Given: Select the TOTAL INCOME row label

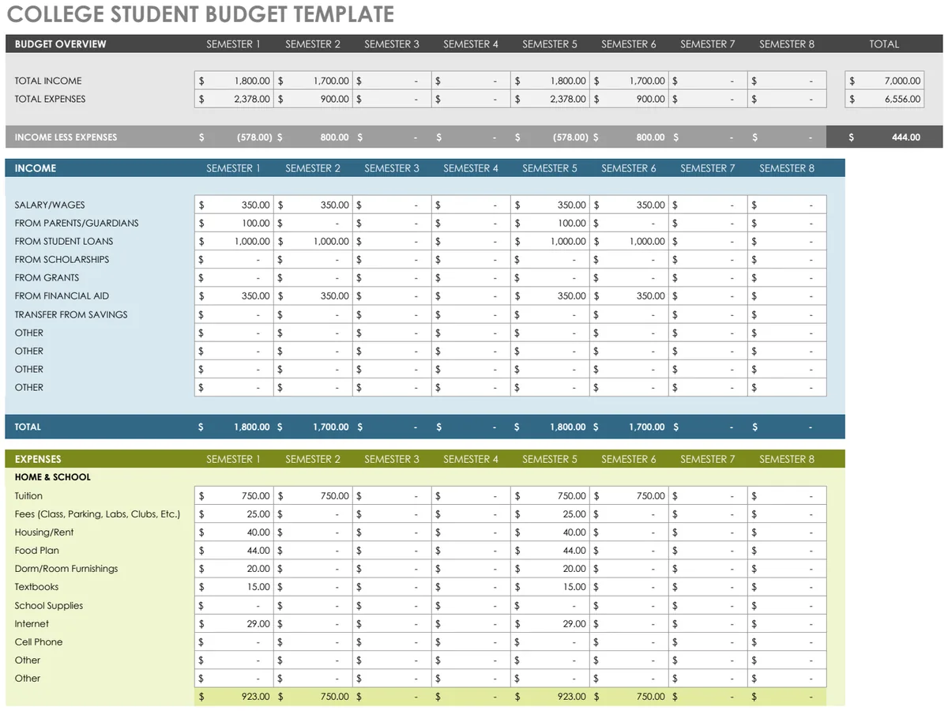Looking at the screenshot, I should (48, 81).
